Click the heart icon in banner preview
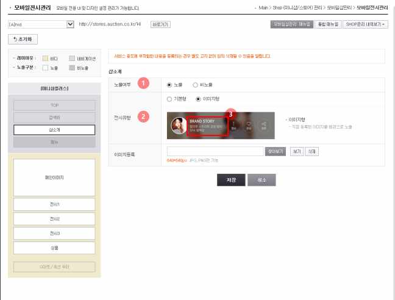Screen dimensions: 395x300 tap(249, 126)
